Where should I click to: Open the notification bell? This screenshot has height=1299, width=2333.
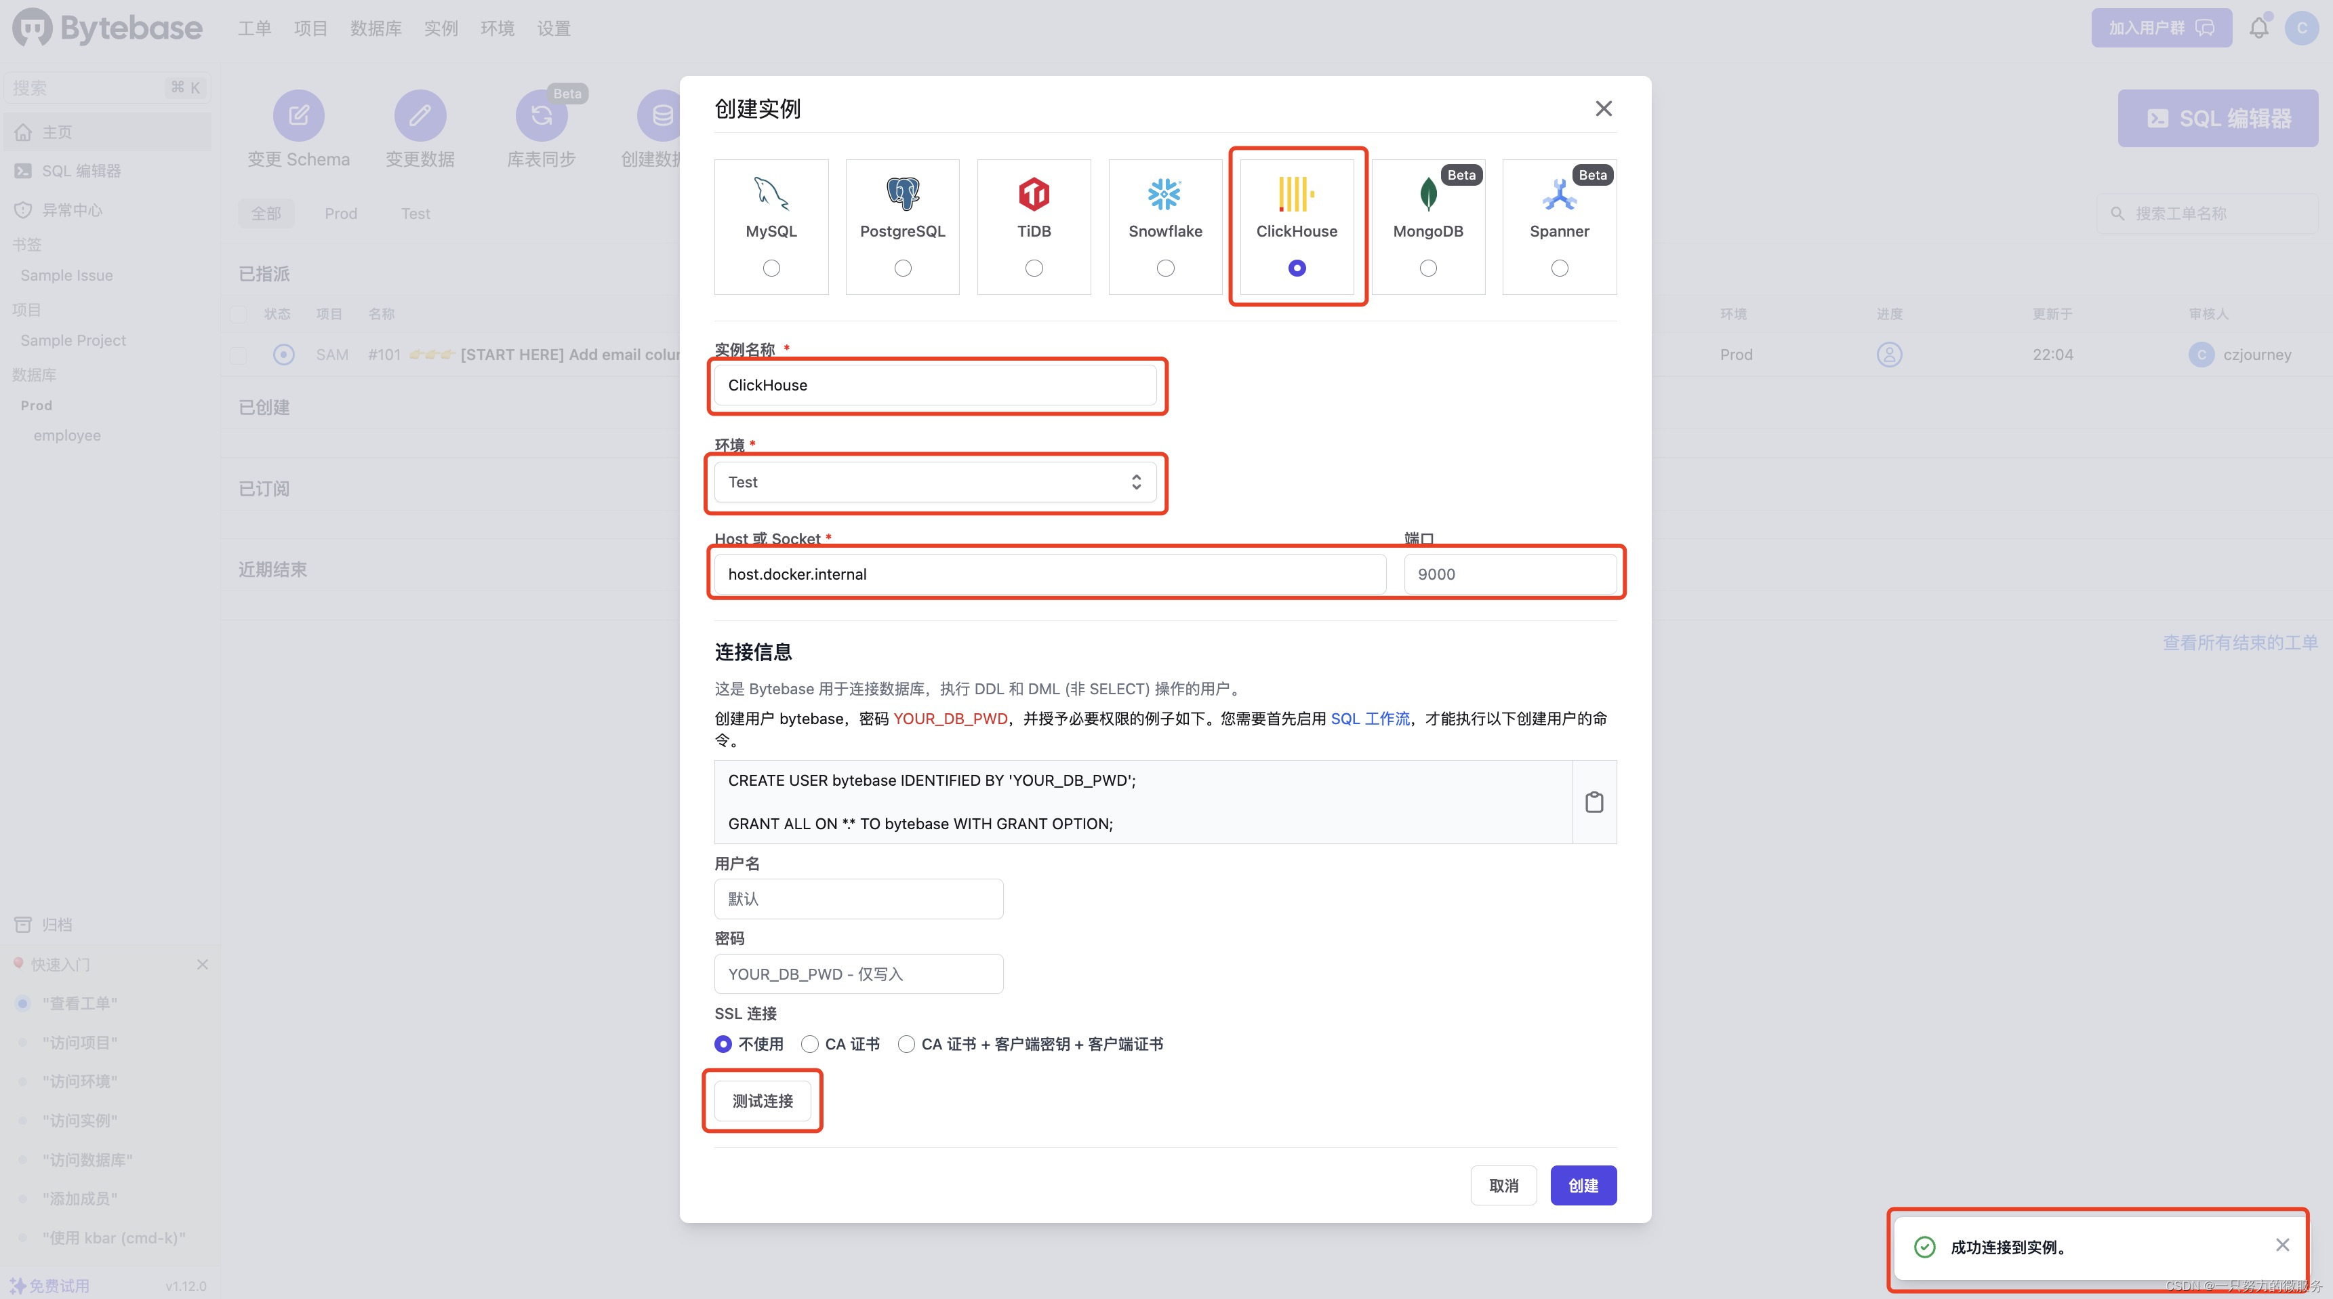tap(2258, 28)
